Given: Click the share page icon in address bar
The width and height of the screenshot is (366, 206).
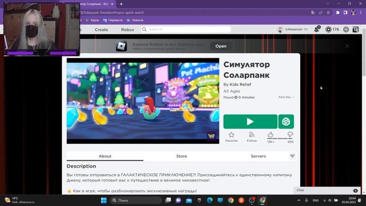Looking at the screenshot, I should coord(321,13).
